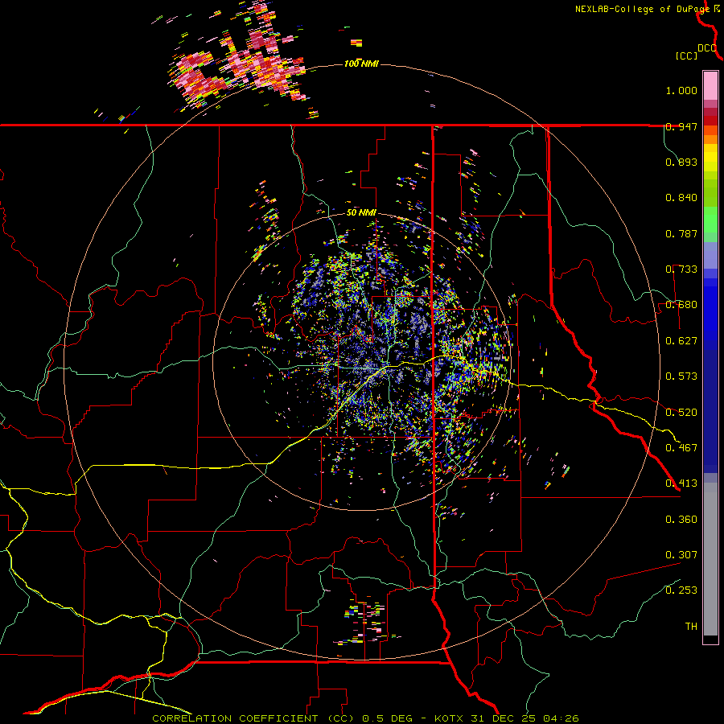
Task: Click the 0.307 scale value
Action: pos(681,555)
